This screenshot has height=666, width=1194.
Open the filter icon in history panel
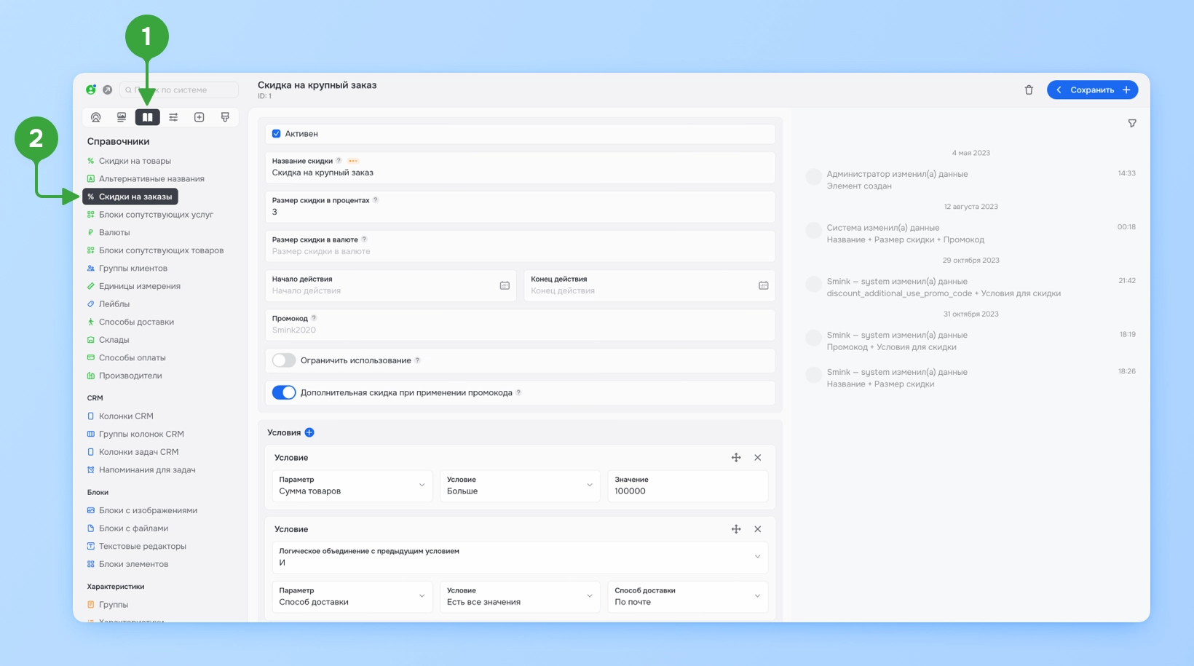click(x=1132, y=124)
